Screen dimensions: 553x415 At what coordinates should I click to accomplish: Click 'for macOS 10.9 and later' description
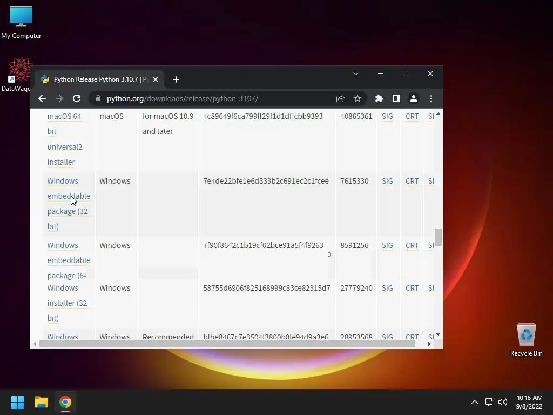pyautogui.click(x=168, y=124)
